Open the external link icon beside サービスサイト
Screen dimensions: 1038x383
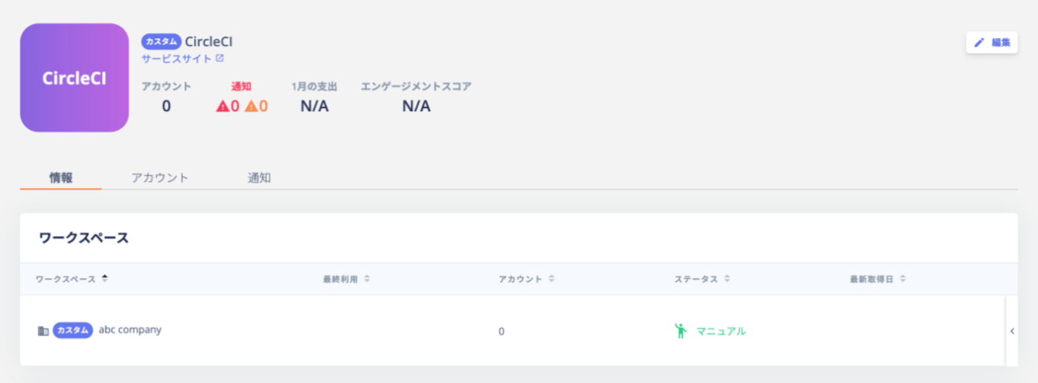(220, 58)
